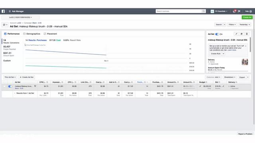The width and height of the screenshot is (255, 143).
Task: Toggle the Ad Set On switch in side panel
Action: click(217, 34)
